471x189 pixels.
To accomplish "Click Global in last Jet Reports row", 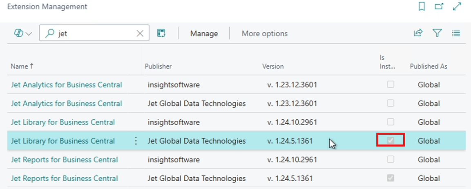I will [x=429, y=178].
